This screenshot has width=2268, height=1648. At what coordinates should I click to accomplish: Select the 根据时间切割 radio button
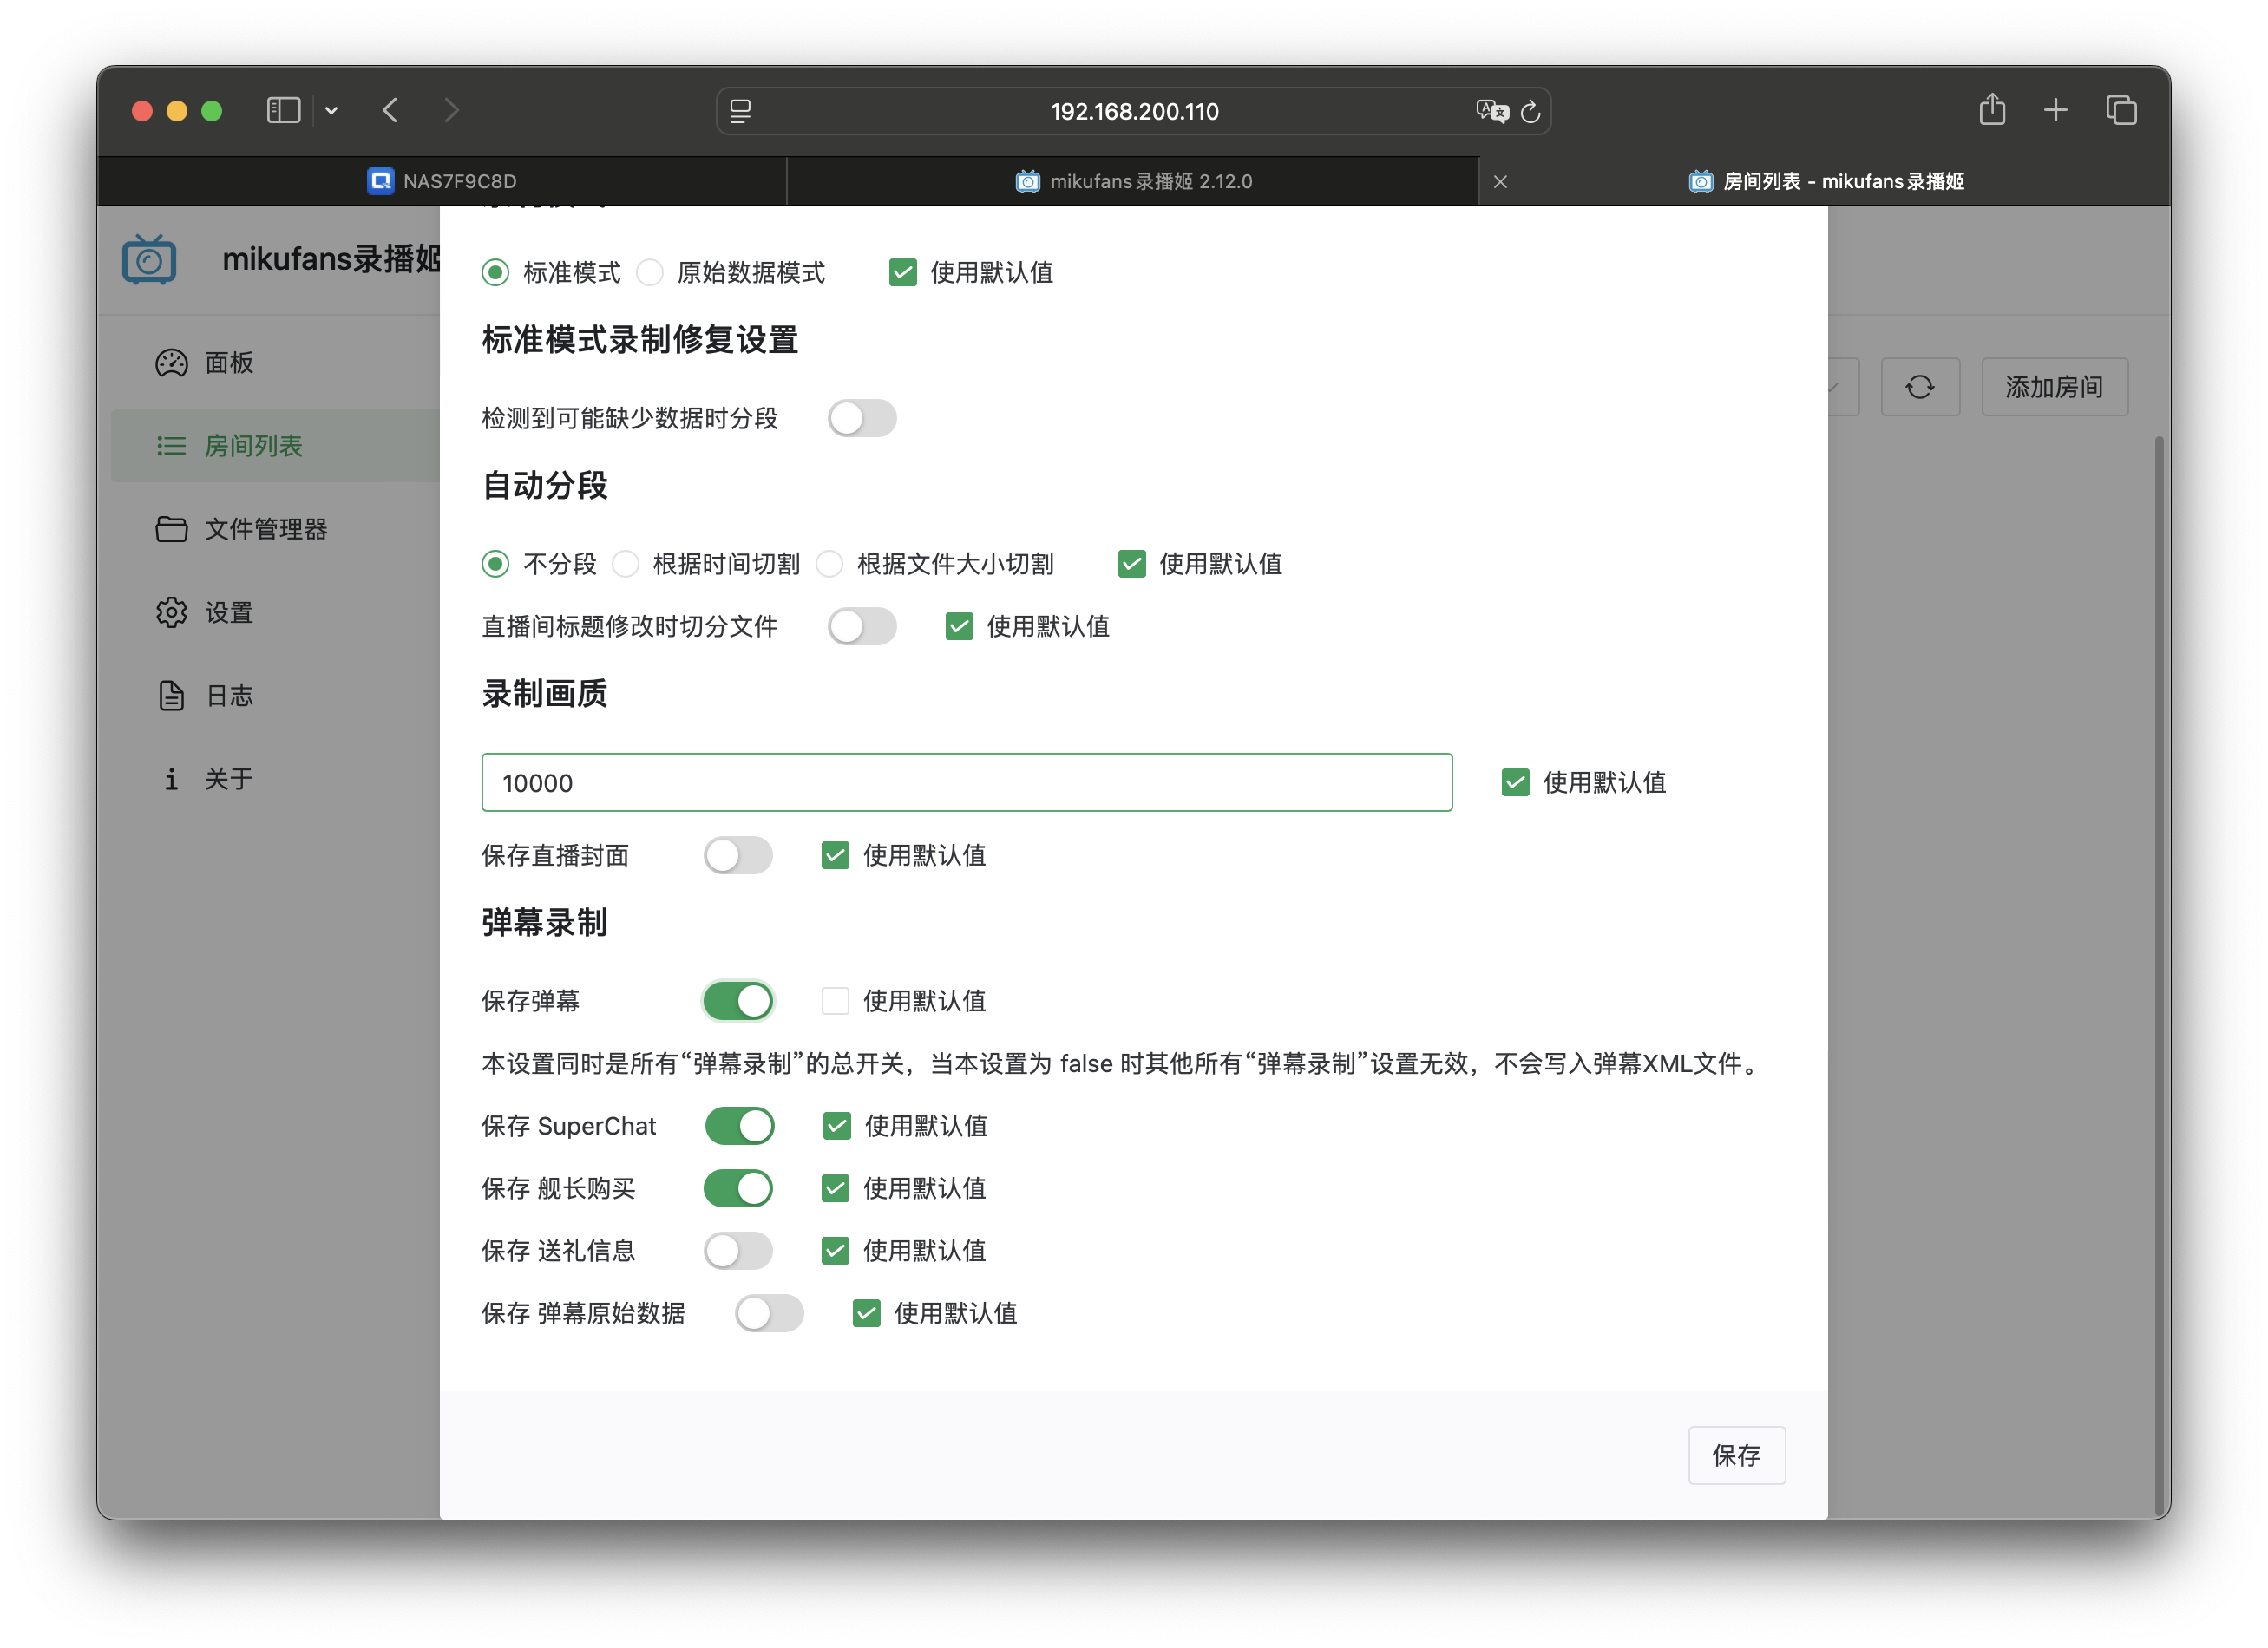click(x=626, y=564)
